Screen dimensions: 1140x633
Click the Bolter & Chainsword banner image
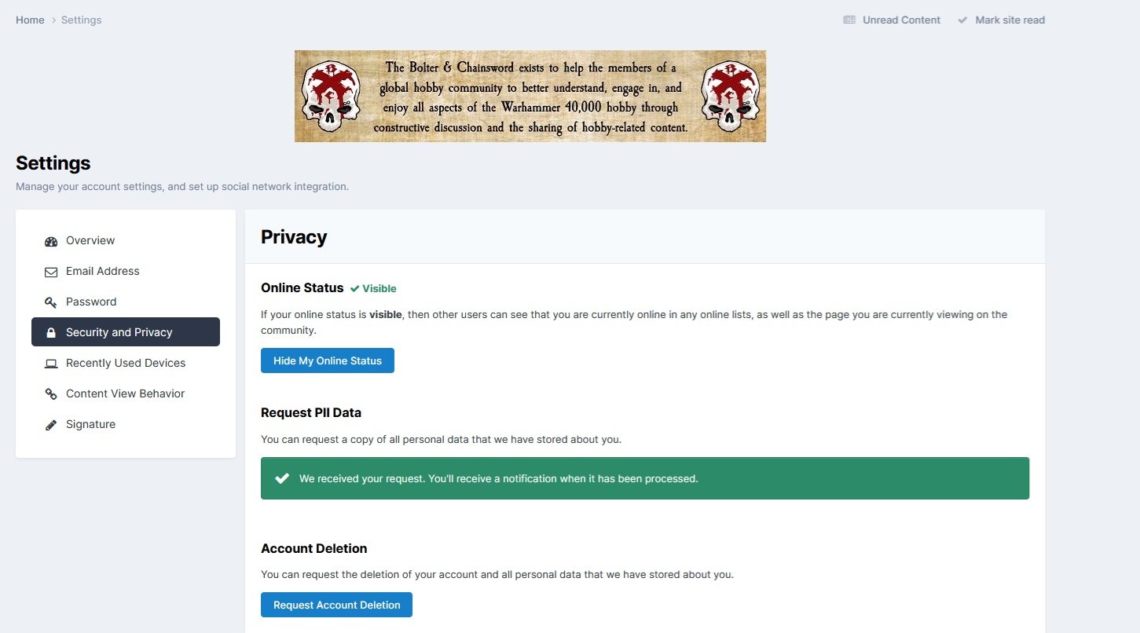530,97
